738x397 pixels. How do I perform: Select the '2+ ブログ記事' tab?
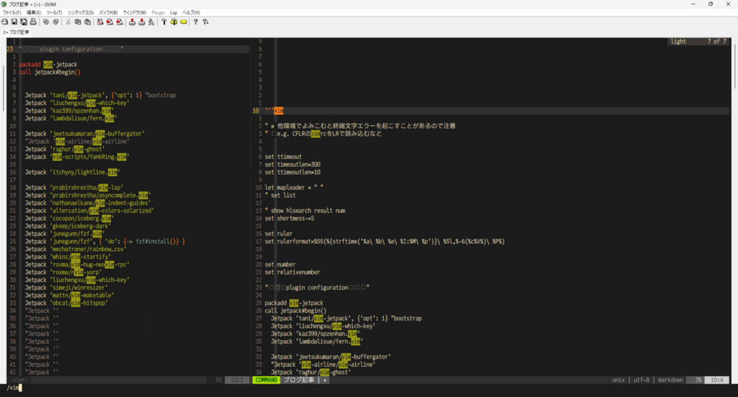tap(16, 32)
